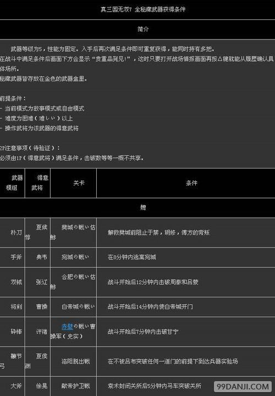The image size is (275, 396).
Task: Select the 徐晃 officer cell
Action: [x=37, y=387]
